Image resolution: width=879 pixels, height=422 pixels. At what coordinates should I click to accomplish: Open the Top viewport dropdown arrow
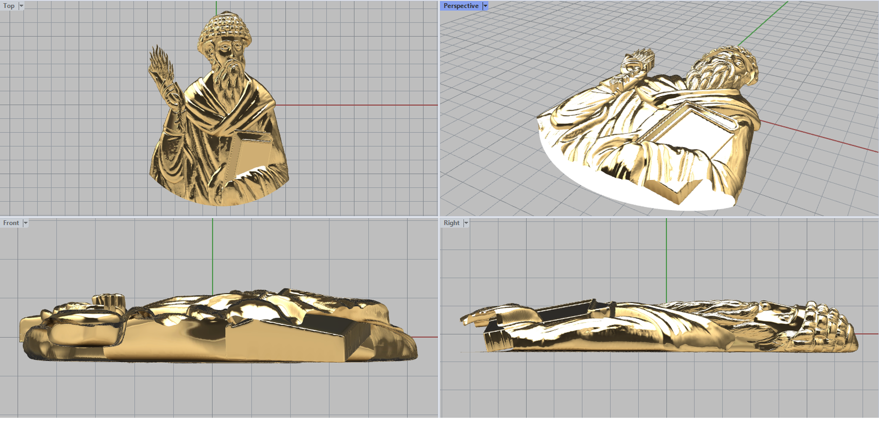[21, 5]
